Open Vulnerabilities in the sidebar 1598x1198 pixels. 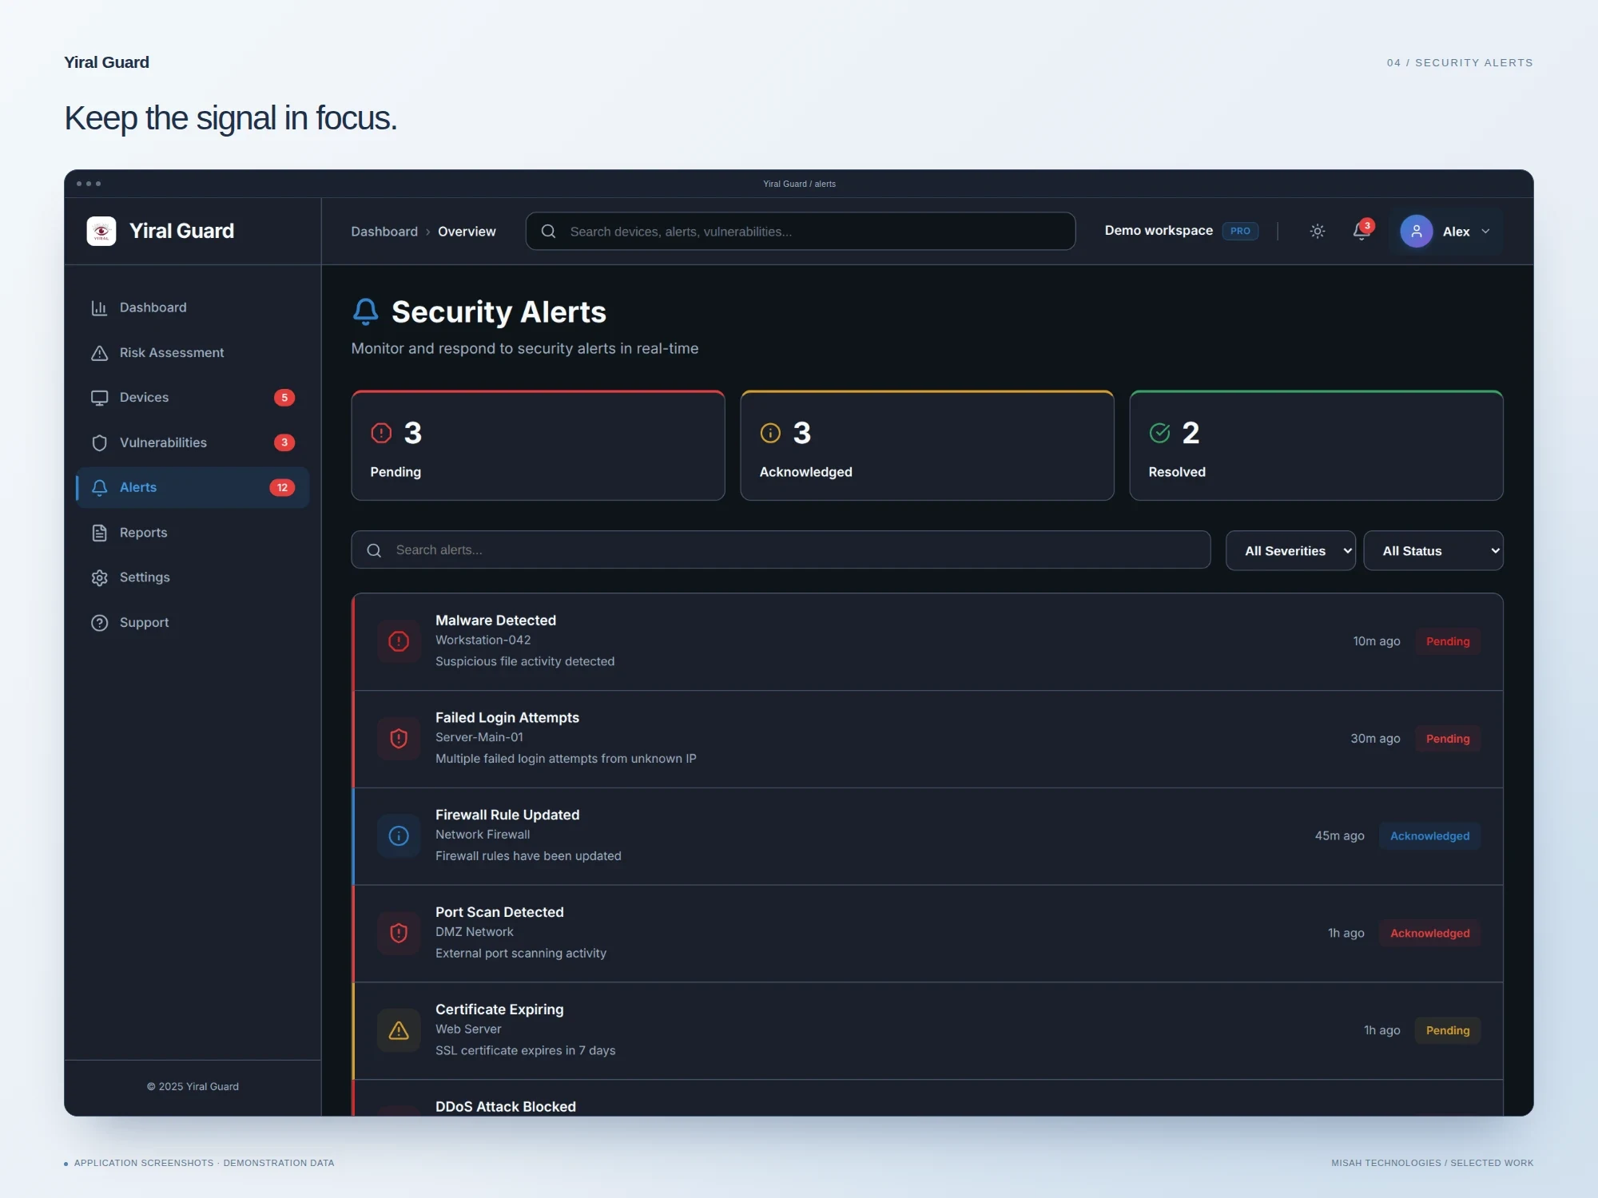tap(193, 442)
